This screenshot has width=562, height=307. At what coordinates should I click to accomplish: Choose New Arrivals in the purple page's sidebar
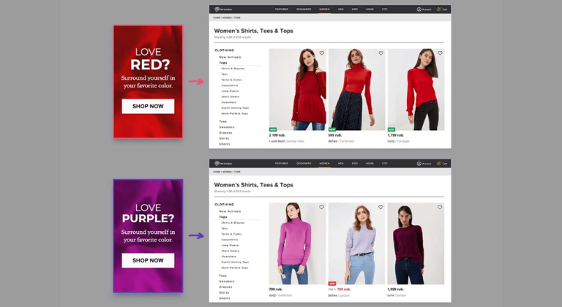[x=230, y=211]
